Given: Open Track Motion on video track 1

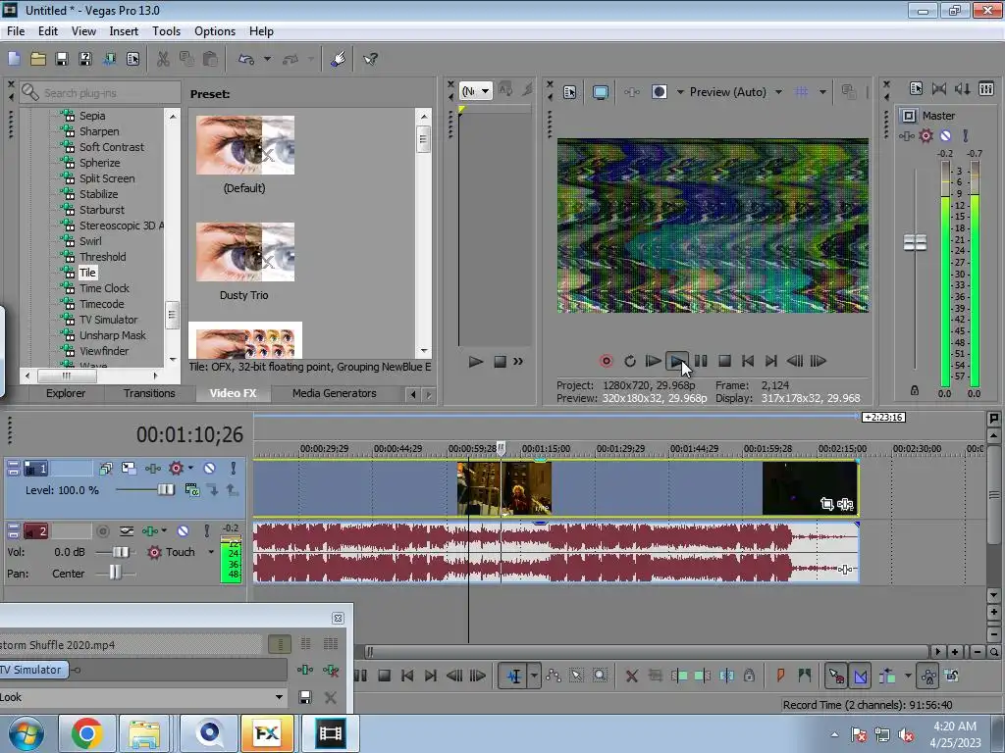Looking at the screenshot, I should click(x=129, y=469).
